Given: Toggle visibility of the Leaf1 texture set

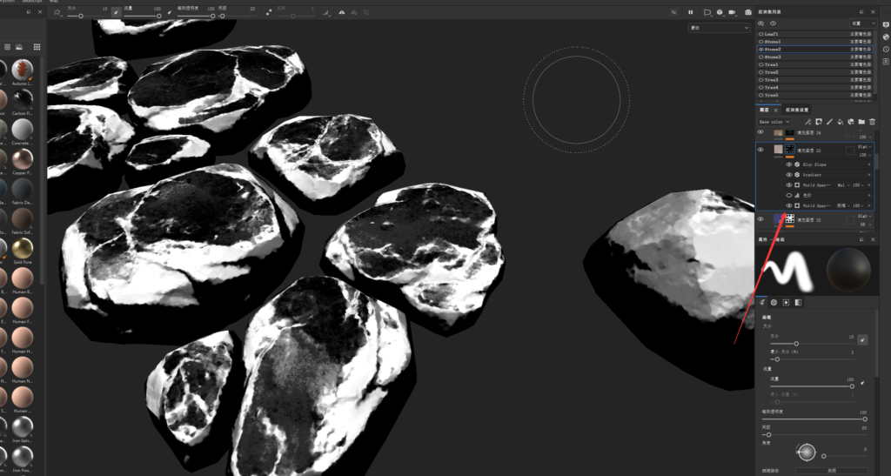Looking at the screenshot, I should click(x=760, y=34).
